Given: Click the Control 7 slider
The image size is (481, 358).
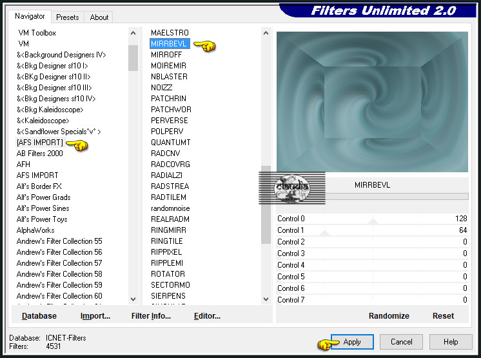Looking at the screenshot, I should [x=372, y=300].
